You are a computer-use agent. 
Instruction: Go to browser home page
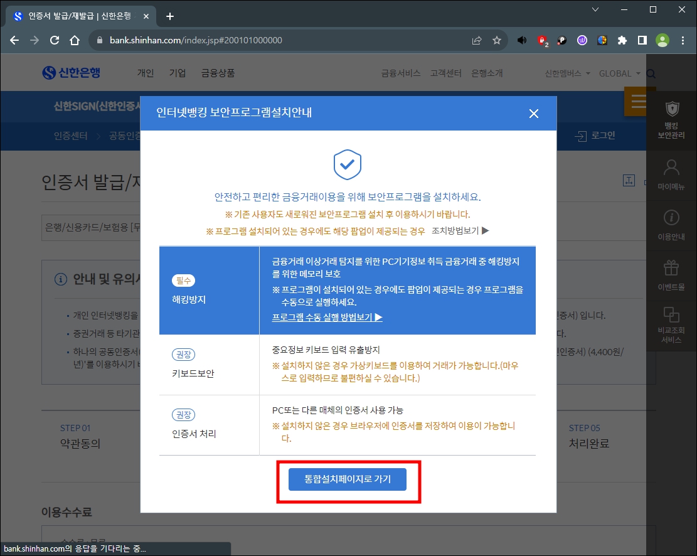75,41
